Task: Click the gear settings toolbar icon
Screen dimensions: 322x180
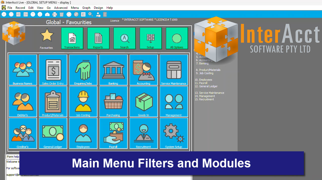Action: [91, 14]
